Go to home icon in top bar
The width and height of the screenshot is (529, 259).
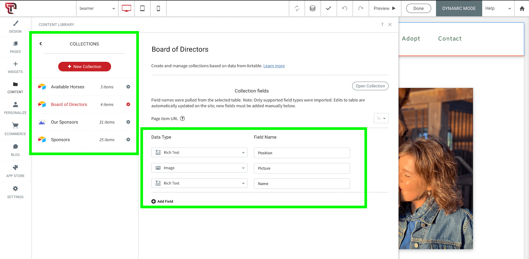coord(522,8)
